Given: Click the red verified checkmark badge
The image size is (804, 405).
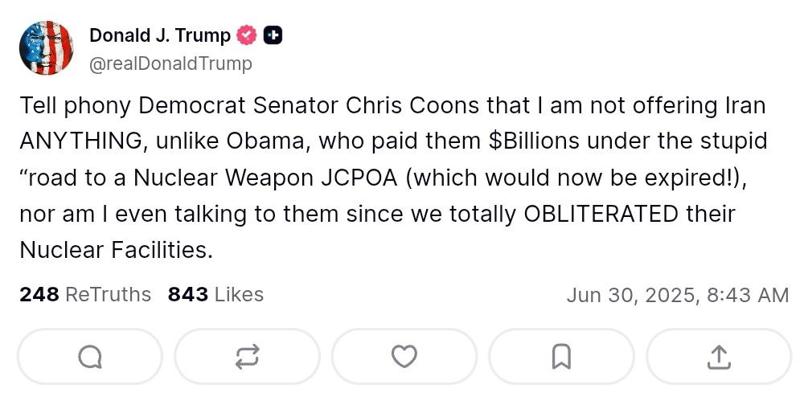Looking at the screenshot, I should [246, 35].
